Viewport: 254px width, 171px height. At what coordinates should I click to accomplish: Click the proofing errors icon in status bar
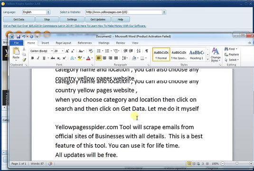(50, 163)
